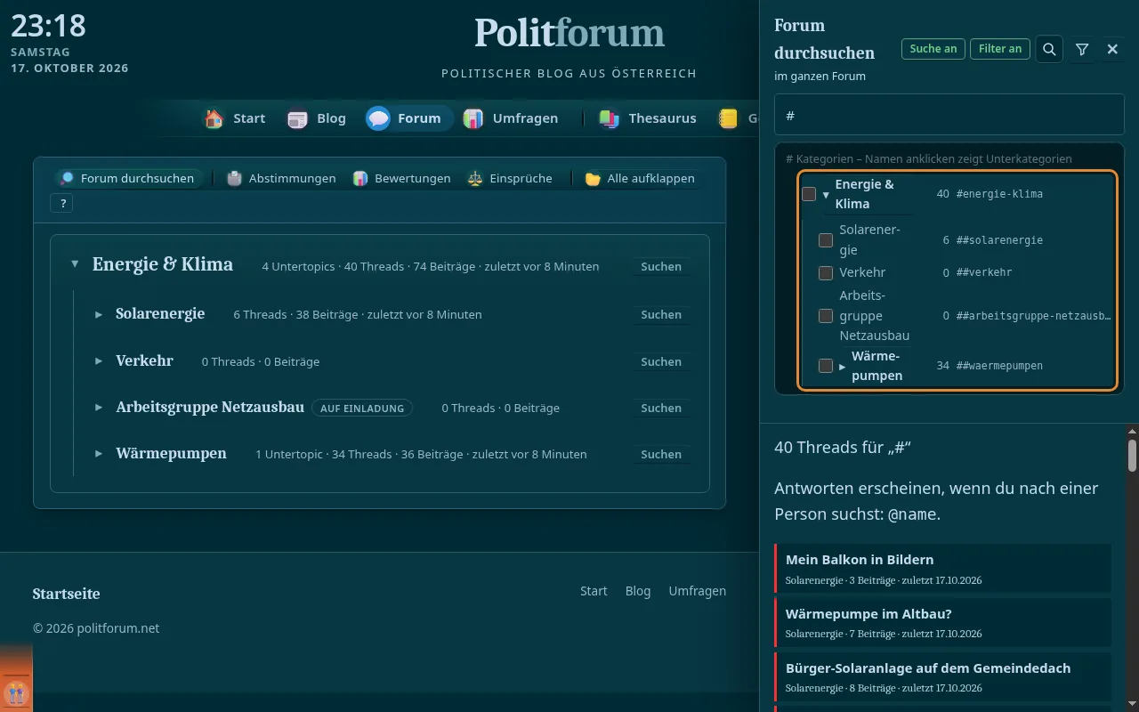This screenshot has width=1139, height=712.
Task: Click the Start house icon in navigation
Action: tap(214, 118)
